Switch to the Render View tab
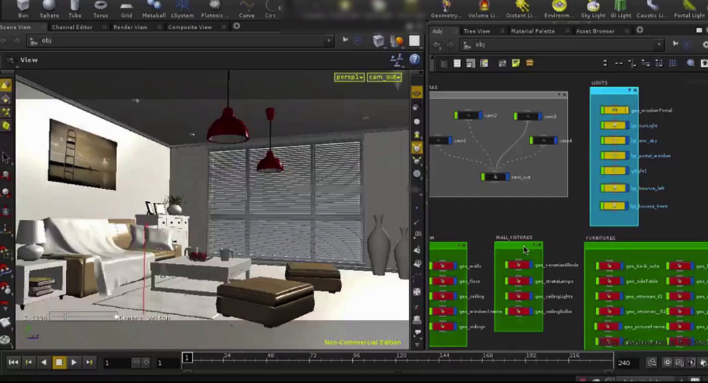 point(130,27)
